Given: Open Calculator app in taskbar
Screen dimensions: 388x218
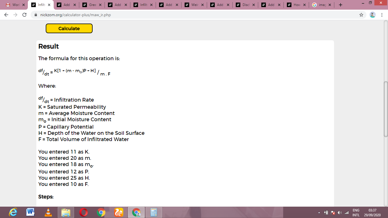Looking at the screenshot, I should (154, 212).
